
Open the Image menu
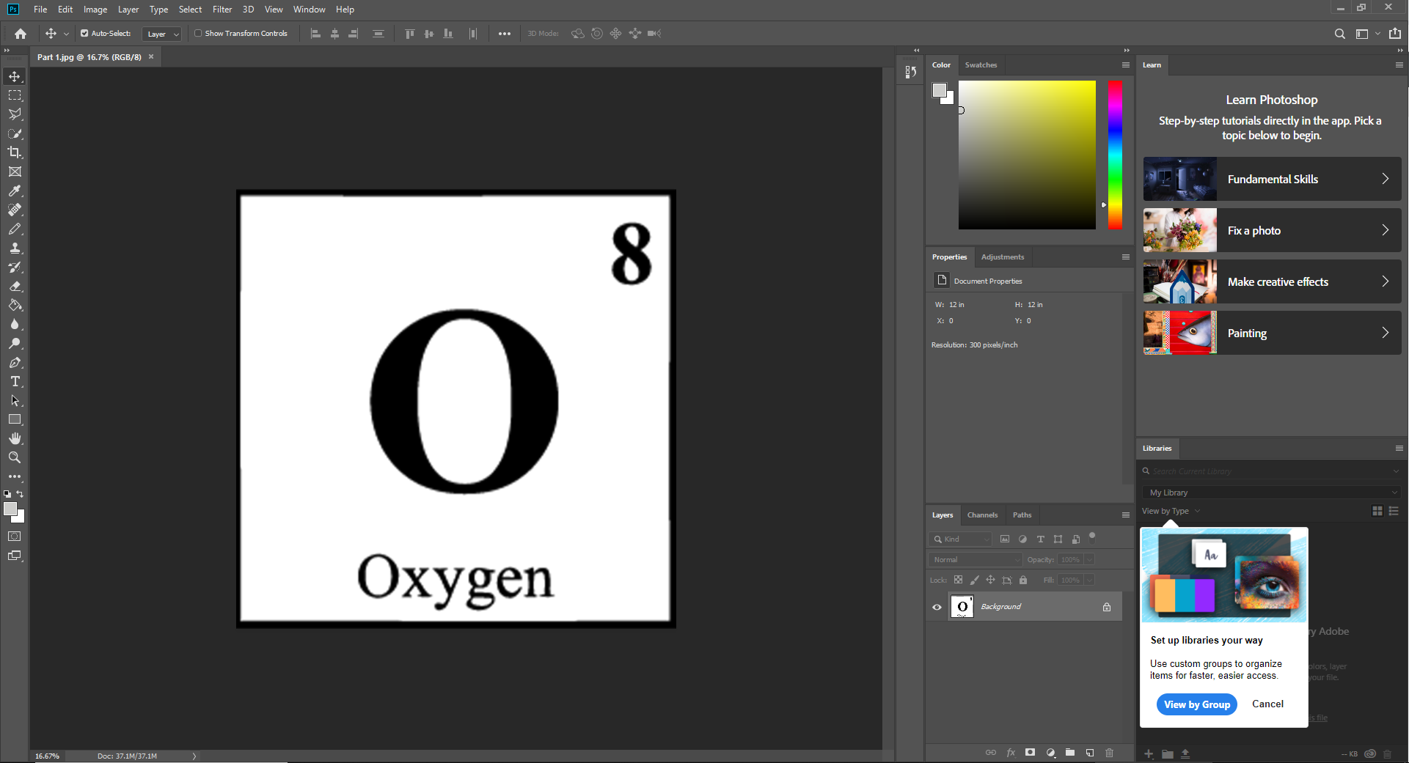click(x=95, y=10)
